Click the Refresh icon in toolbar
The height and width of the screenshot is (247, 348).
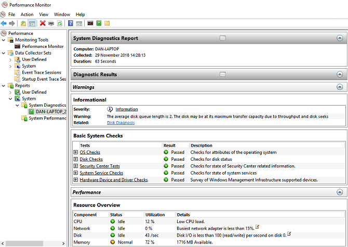60,23
